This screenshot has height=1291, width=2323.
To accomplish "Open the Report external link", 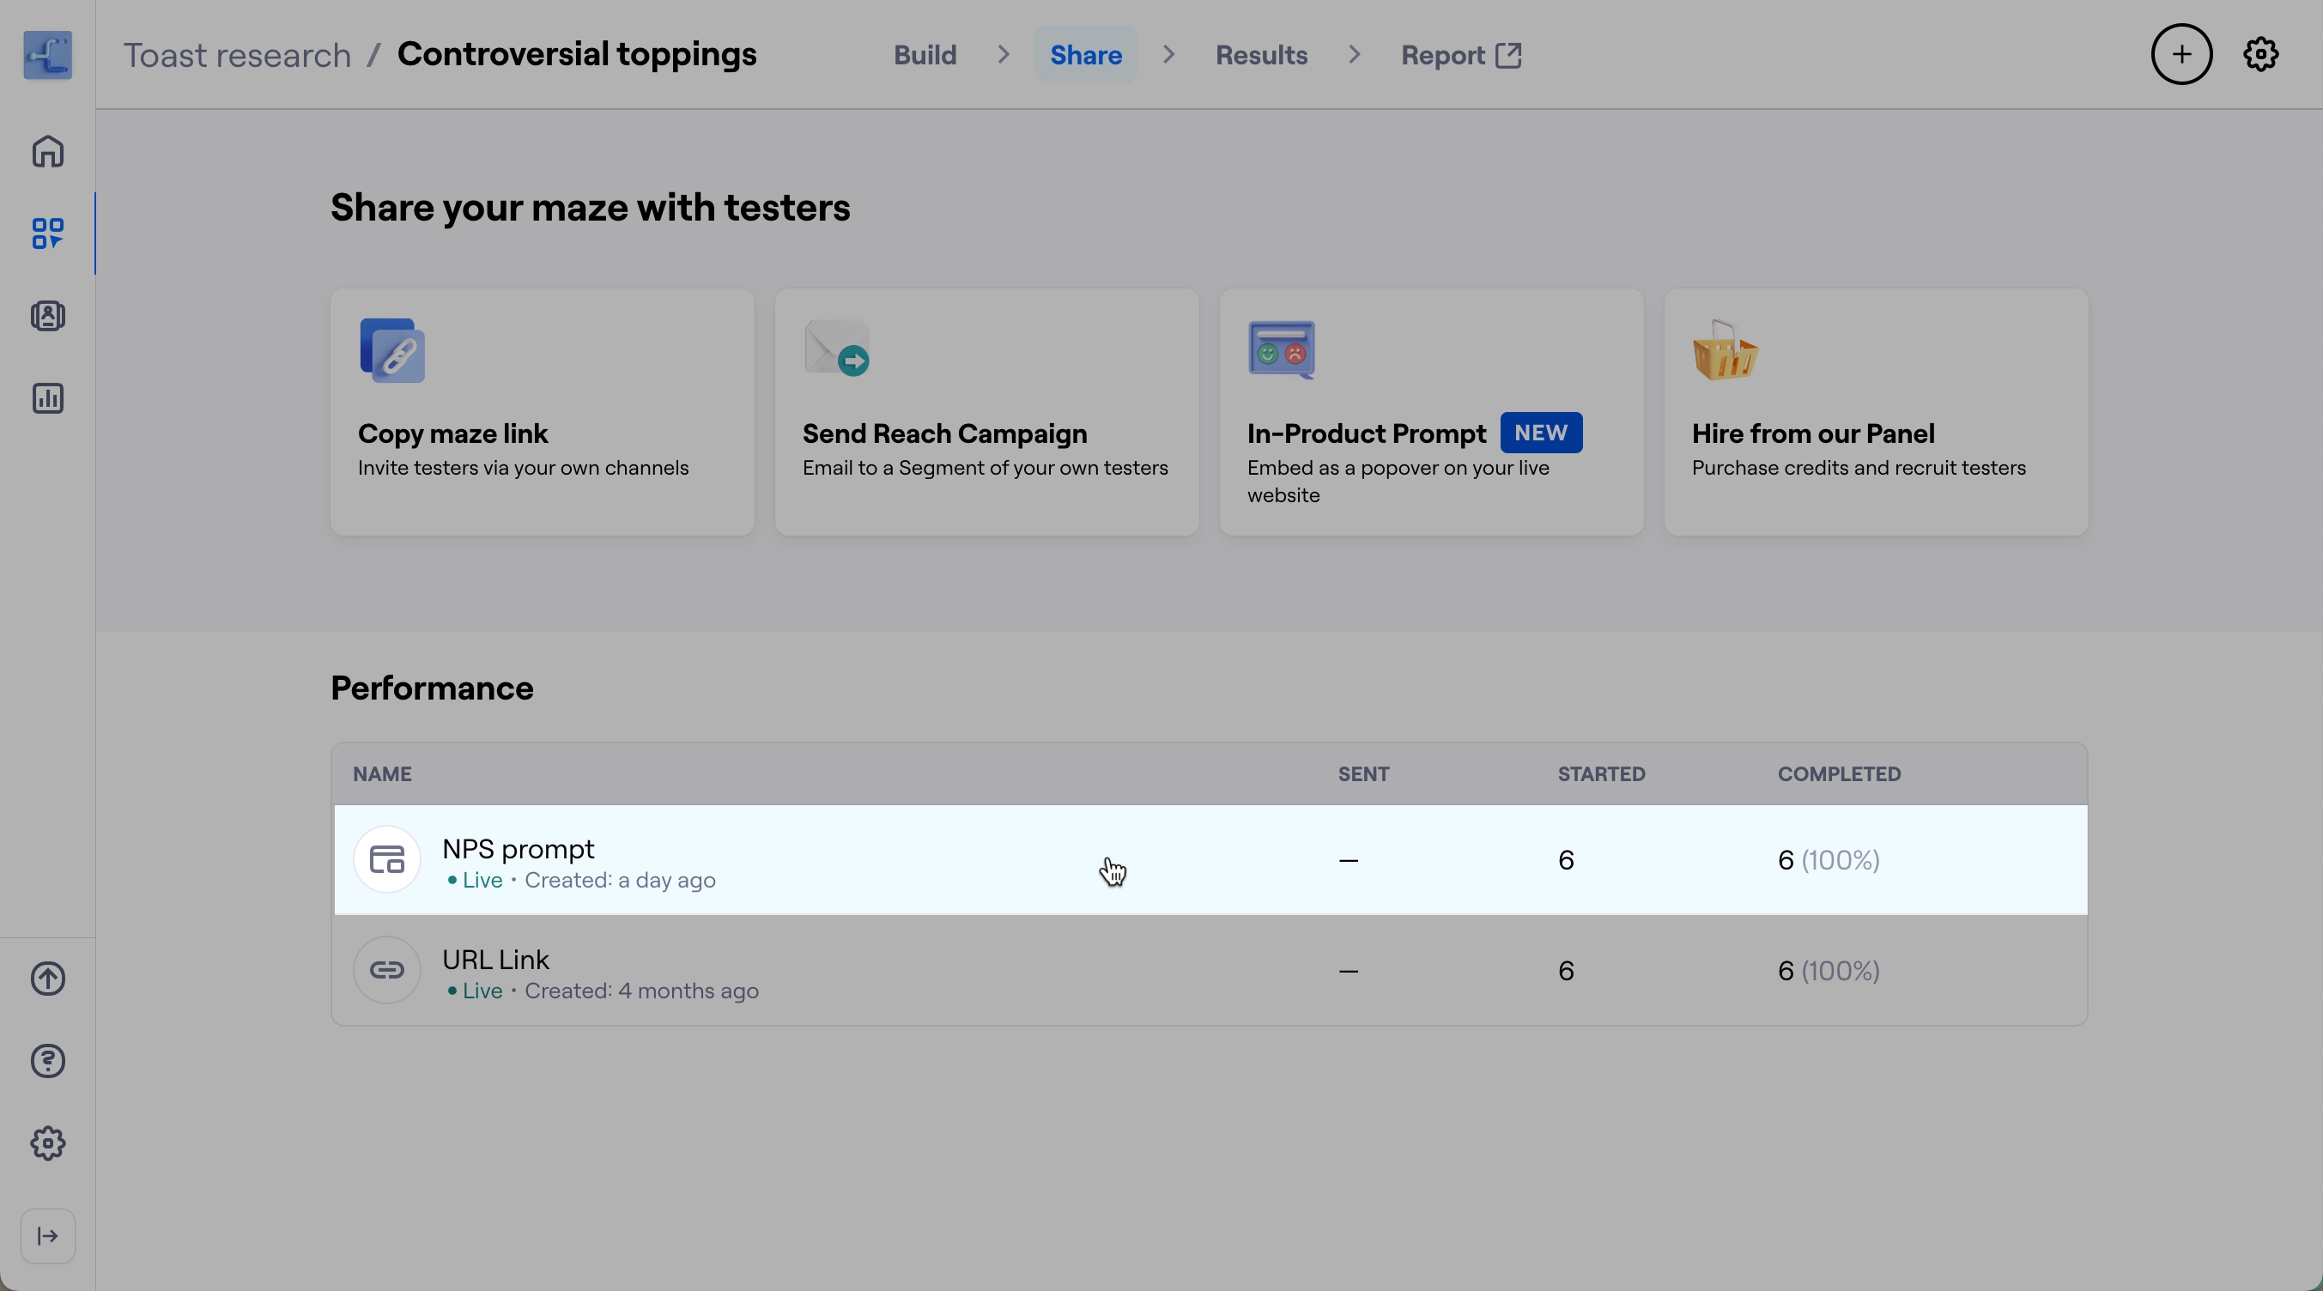I will tap(1461, 55).
